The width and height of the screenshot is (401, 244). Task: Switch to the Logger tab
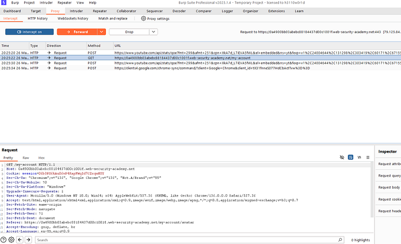pos(227,11)
